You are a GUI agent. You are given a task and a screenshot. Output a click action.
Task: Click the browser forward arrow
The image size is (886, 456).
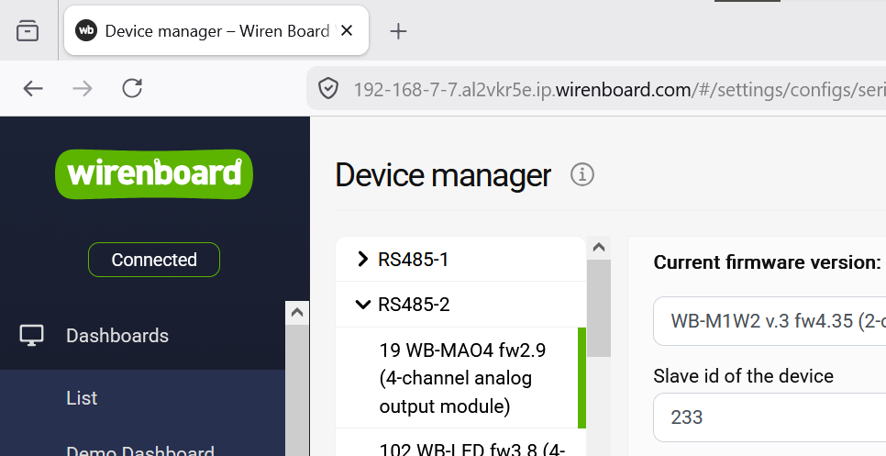[83, 88]
